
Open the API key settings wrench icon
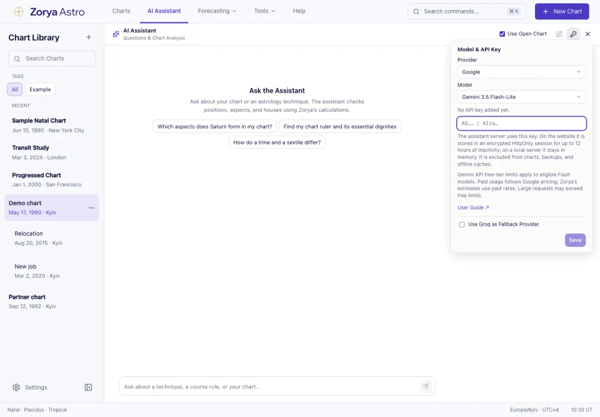tap(573, 34)
